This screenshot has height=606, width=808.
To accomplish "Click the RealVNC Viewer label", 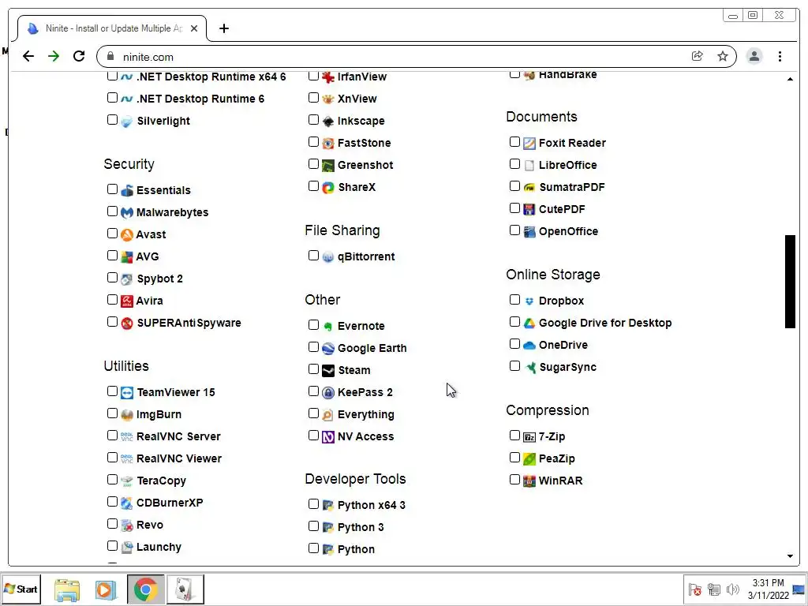I will click(179, 458).
